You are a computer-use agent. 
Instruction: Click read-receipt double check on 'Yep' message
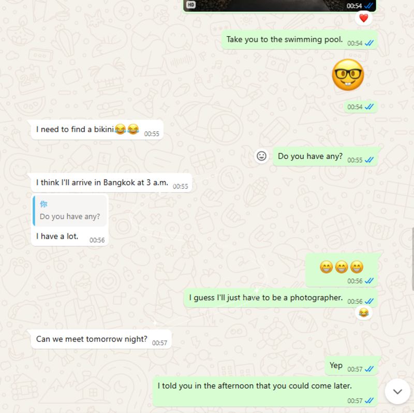pyautogui.click(x=369, y=369)
